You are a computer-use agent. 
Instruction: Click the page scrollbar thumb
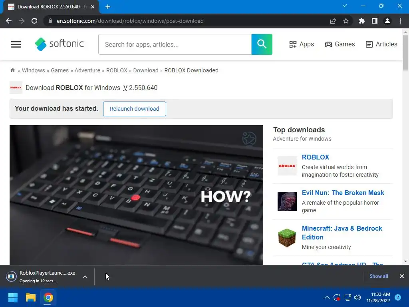coord(405,52)
